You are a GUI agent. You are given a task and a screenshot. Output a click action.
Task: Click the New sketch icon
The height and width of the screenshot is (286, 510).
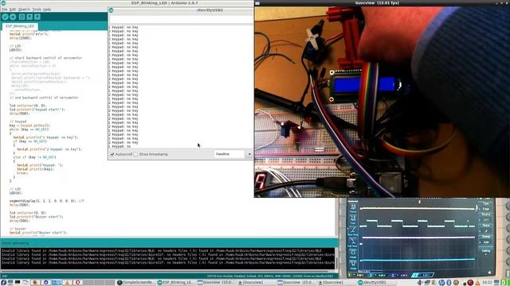pos(22,17)
